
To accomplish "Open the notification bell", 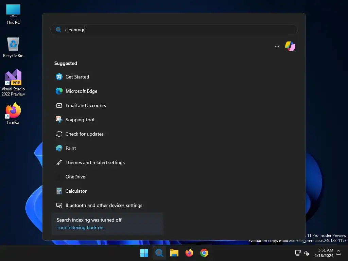I will (338, 253).
